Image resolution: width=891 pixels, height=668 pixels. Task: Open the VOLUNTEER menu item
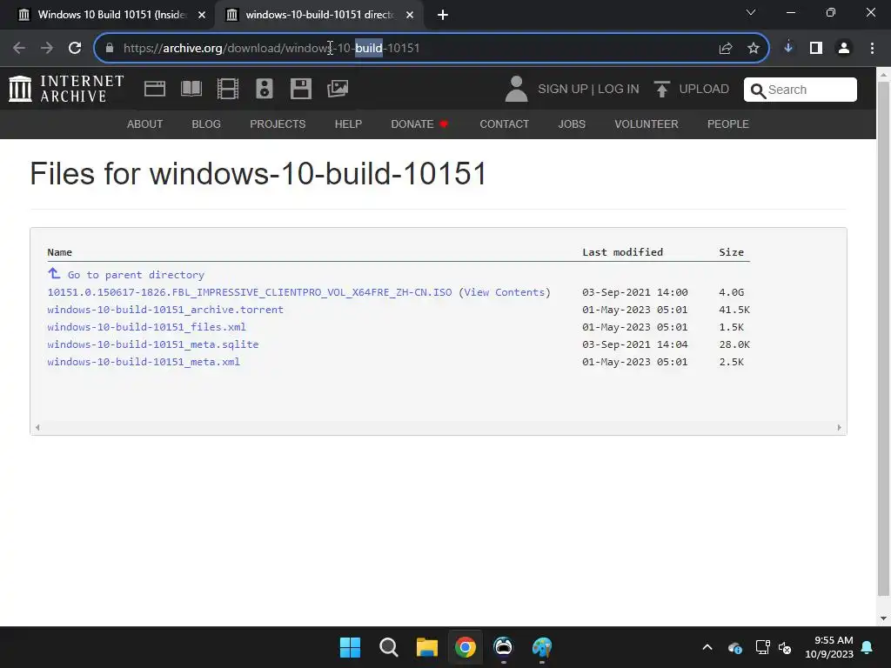coord(646,124)
